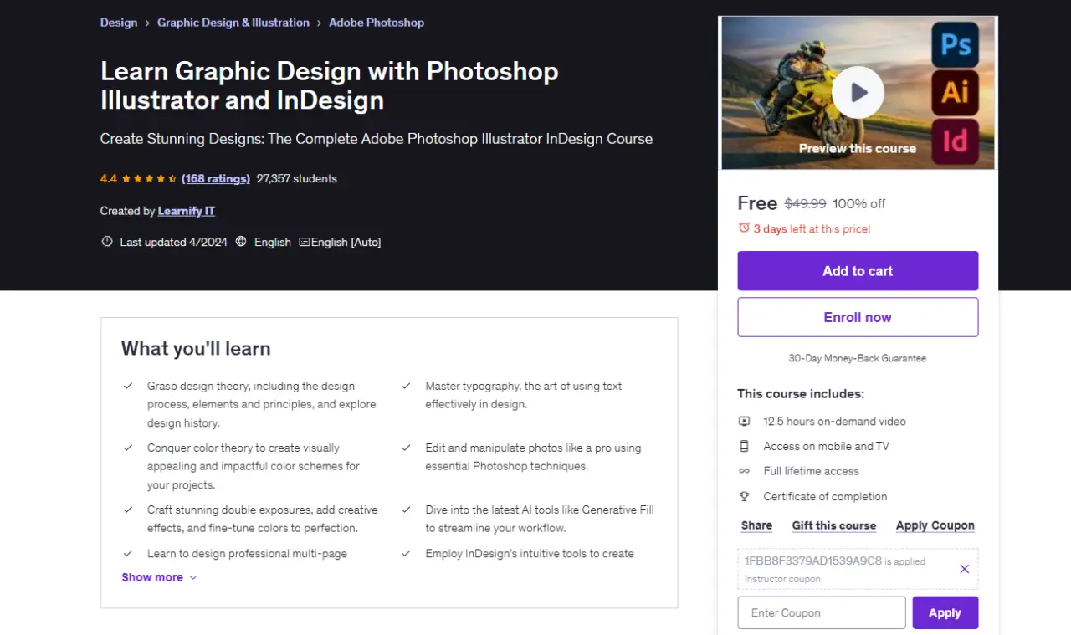Visit the Learnify IT instructor profile
The width and height of the screenshot is (1071, 635).
tap(187, 211)
